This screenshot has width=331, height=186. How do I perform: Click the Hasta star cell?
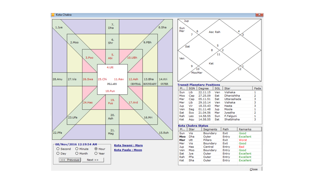(228, 106)
